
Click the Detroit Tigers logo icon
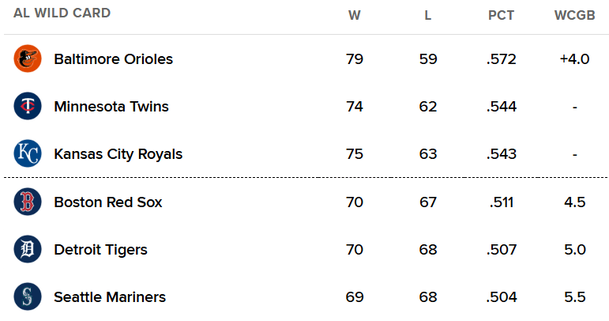27,250
